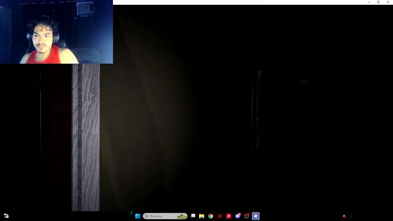Screen dimensions: 393x221
Task: Click the Pesquisar search box
Action: (x=165, y=216)
